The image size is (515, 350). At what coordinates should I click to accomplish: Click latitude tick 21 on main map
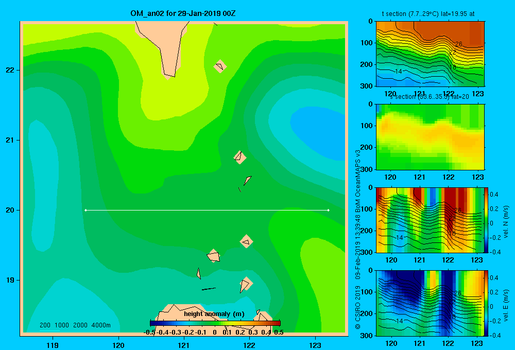(10, 140)
